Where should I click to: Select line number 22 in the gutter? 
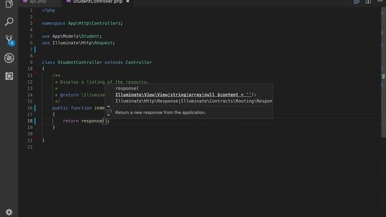point(30,147)
